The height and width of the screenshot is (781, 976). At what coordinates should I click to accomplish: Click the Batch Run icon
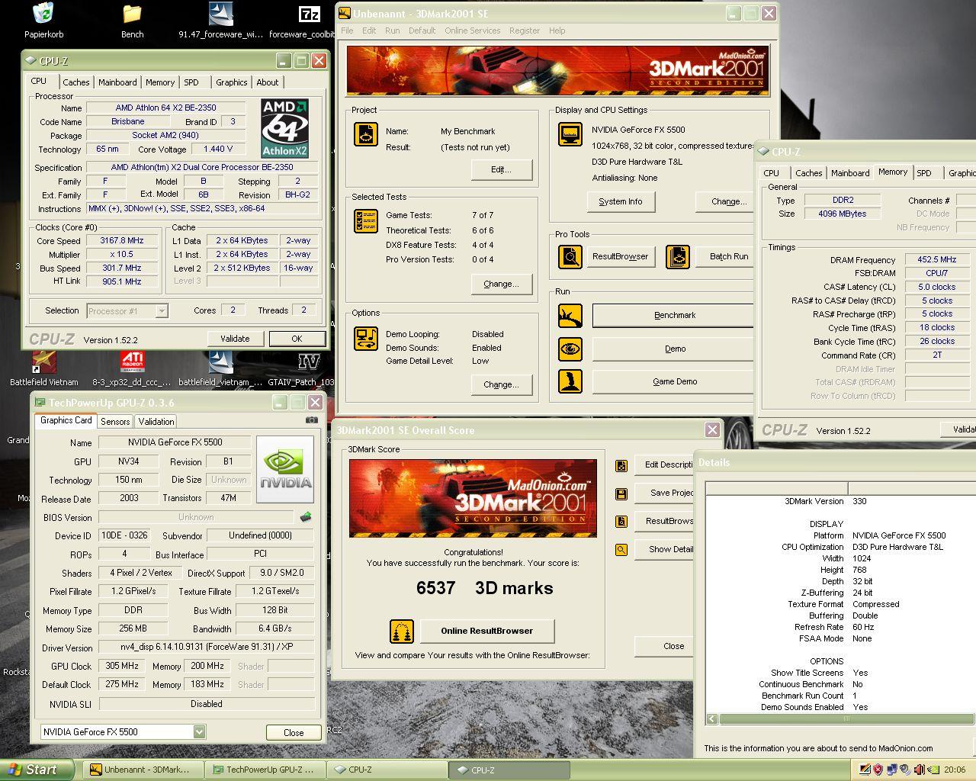click(678, 257)
